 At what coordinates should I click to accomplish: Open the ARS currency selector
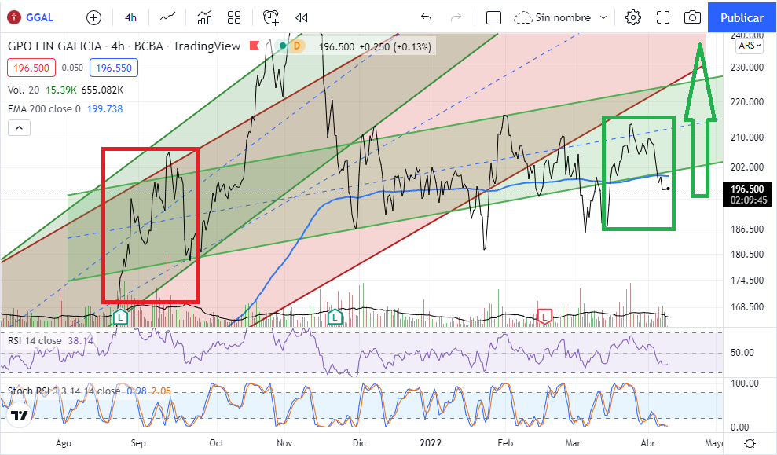pyautogui.click(x=750, y=46)
